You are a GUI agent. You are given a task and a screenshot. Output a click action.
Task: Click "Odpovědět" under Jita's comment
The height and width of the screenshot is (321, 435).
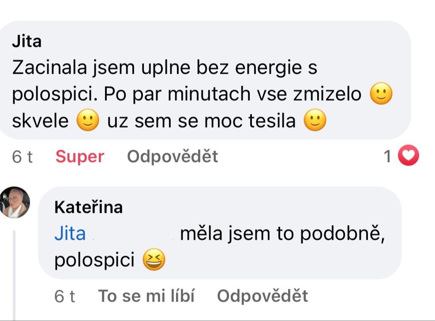(x=172, y=156)
